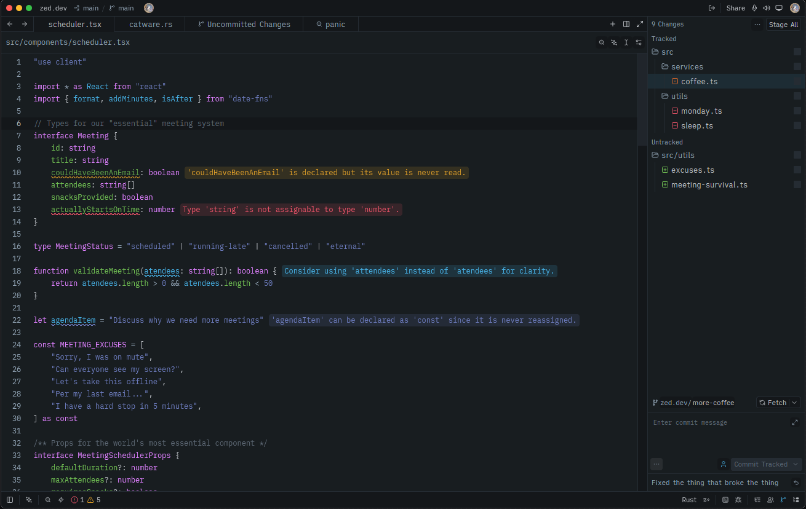Open terminal panel from status bar
Image resolution: width=806 pixels, height=509 pixels.
(x=725, y=500)
